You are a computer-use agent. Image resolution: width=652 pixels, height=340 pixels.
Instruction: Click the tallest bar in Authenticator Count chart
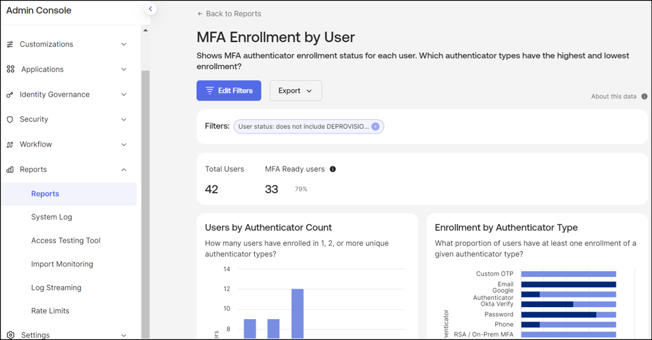pyautogui.click(x=297, y=314)
